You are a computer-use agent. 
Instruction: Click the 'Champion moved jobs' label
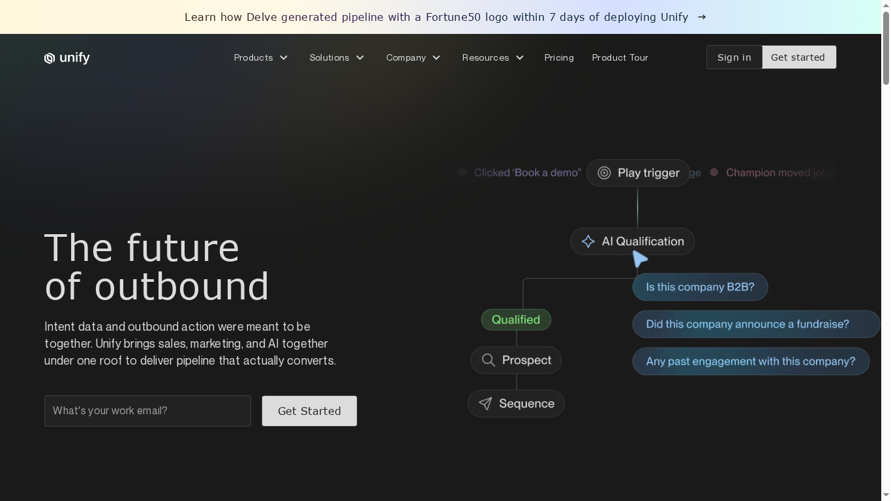click(x=779, y=173)
